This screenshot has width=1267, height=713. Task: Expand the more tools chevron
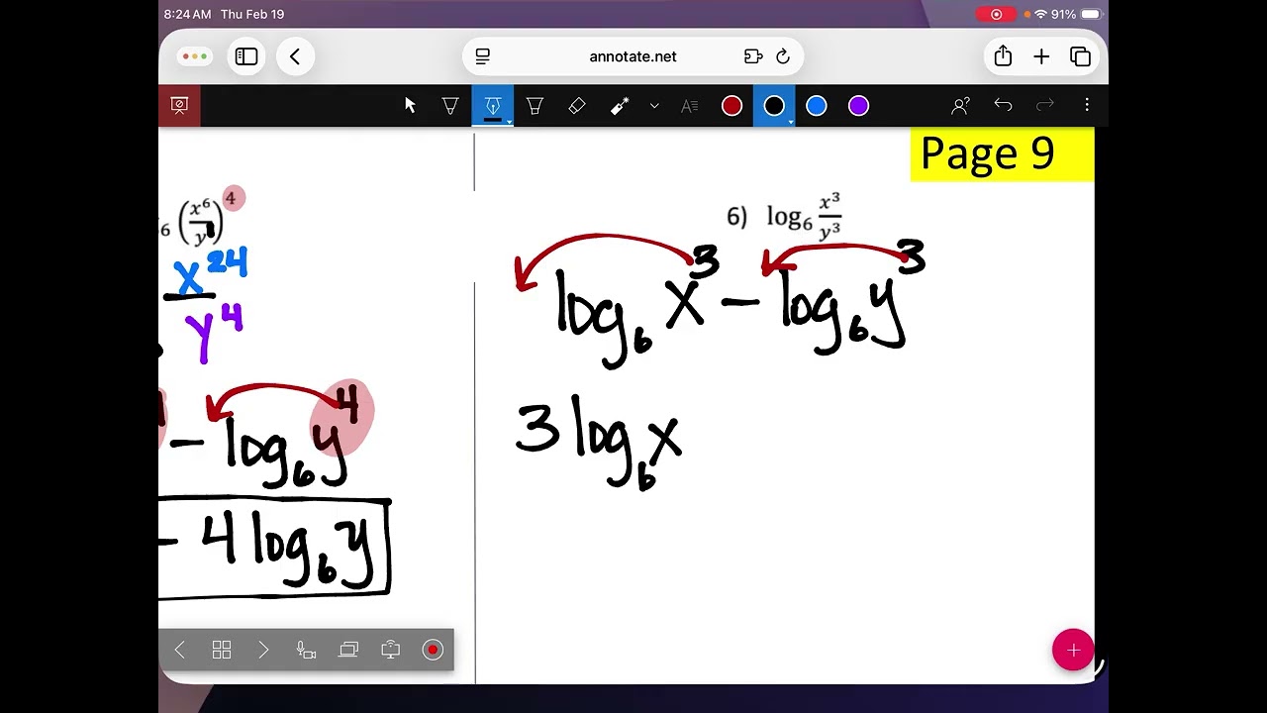[x=654, y=106]
